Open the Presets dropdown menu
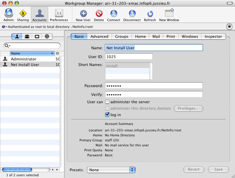Viewport: 235px width, 178px height. [111, 170]
